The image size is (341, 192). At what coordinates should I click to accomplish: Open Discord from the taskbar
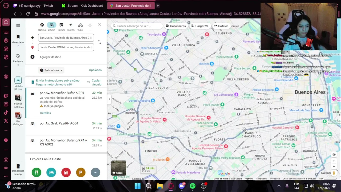point(182,186)
